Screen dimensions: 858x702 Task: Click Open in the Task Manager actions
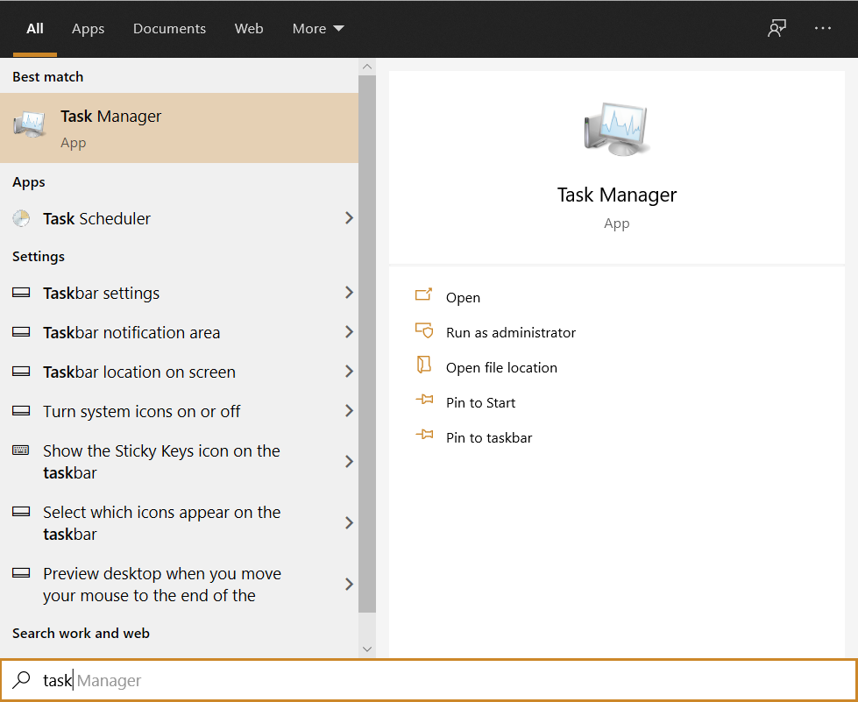[463, 297]
